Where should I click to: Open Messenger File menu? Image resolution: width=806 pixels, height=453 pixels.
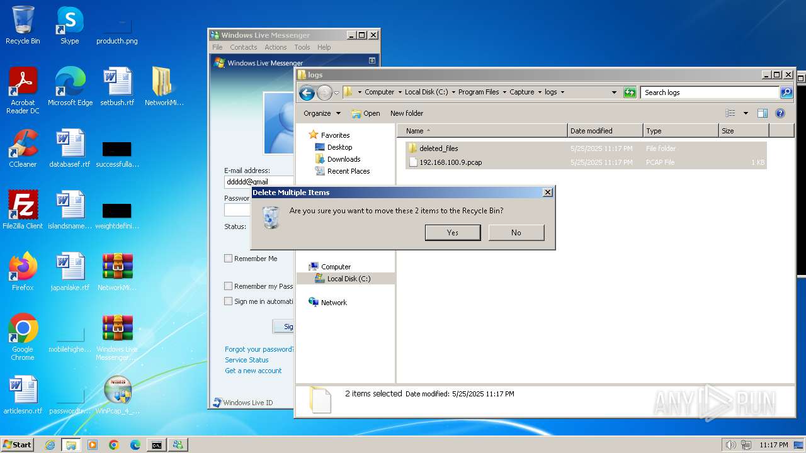coord(218,47)
